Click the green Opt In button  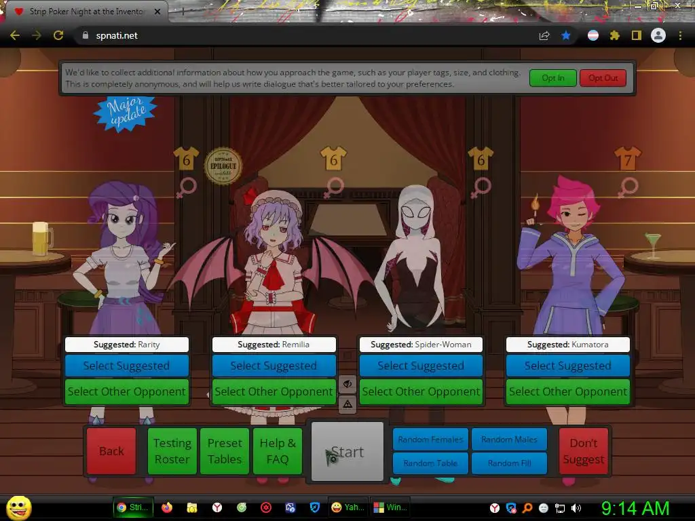[x=553, y=78]
